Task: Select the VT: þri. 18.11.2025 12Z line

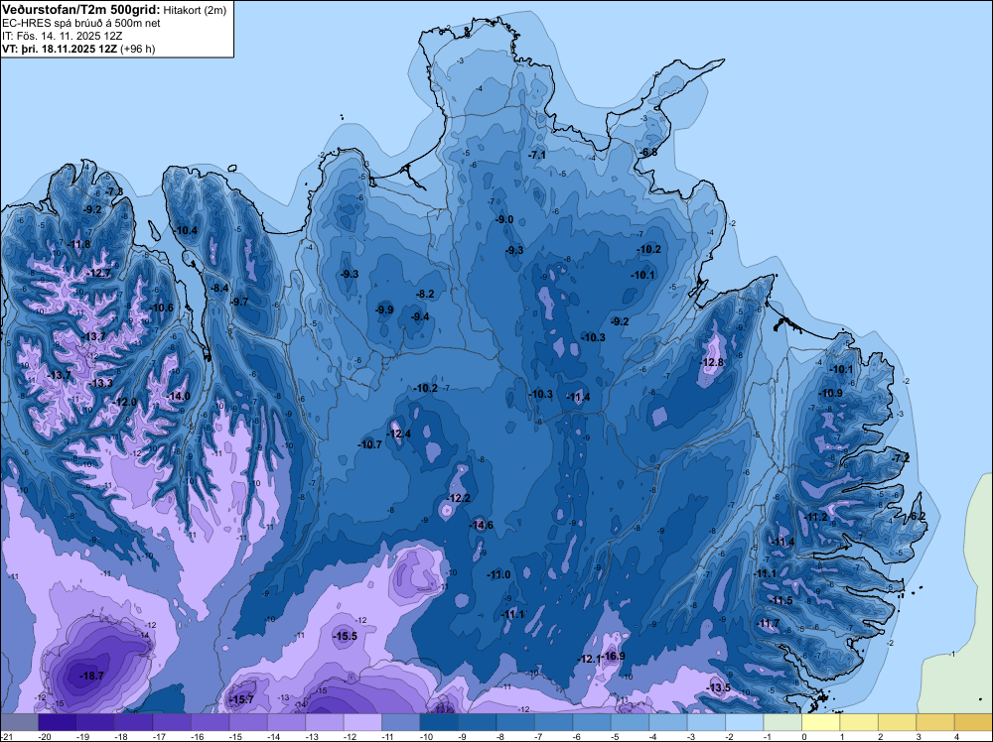Action: pos(78,49)
